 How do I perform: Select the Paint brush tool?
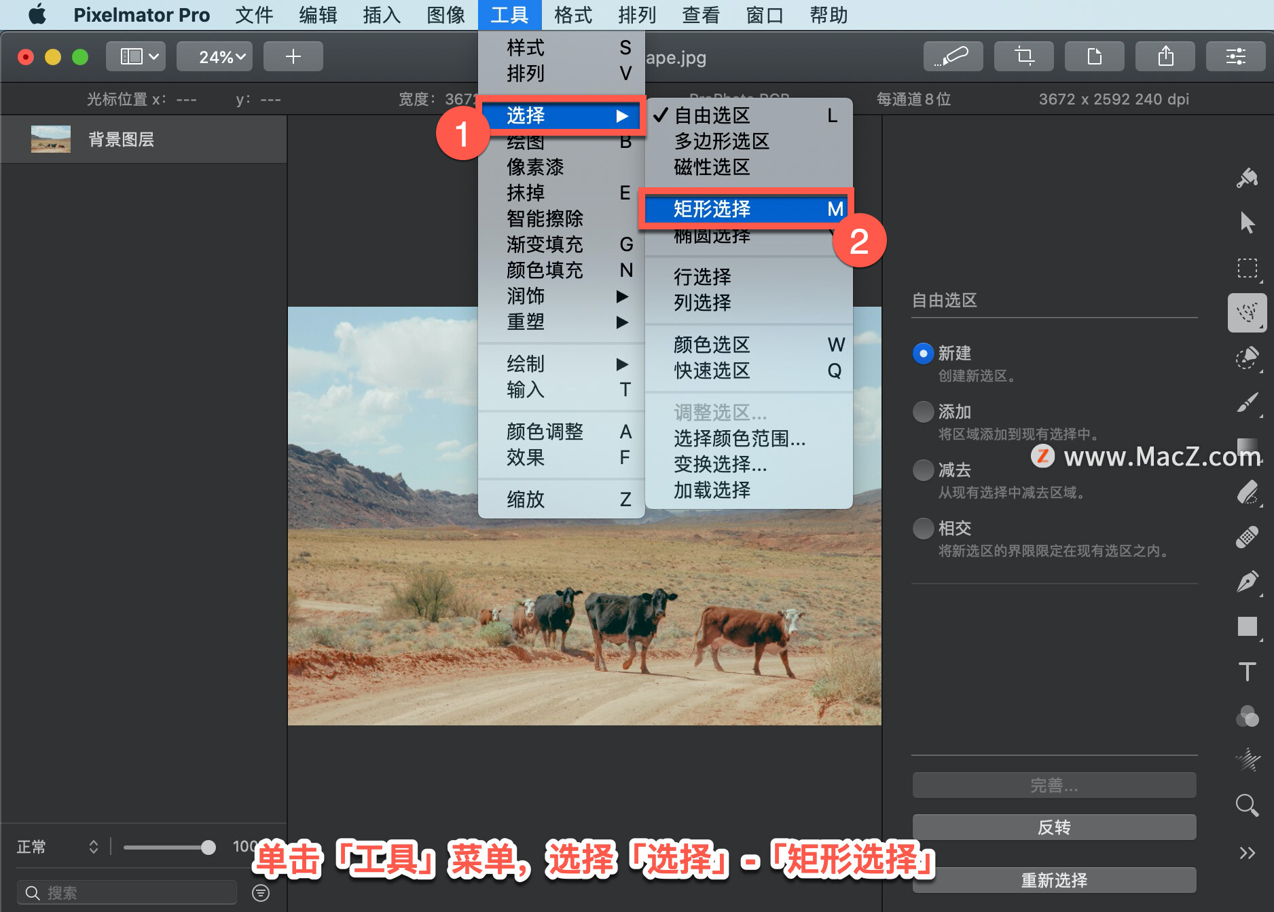pos(1247,402)
